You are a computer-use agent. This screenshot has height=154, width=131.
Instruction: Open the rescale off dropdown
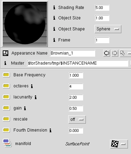tap(77, 119)
